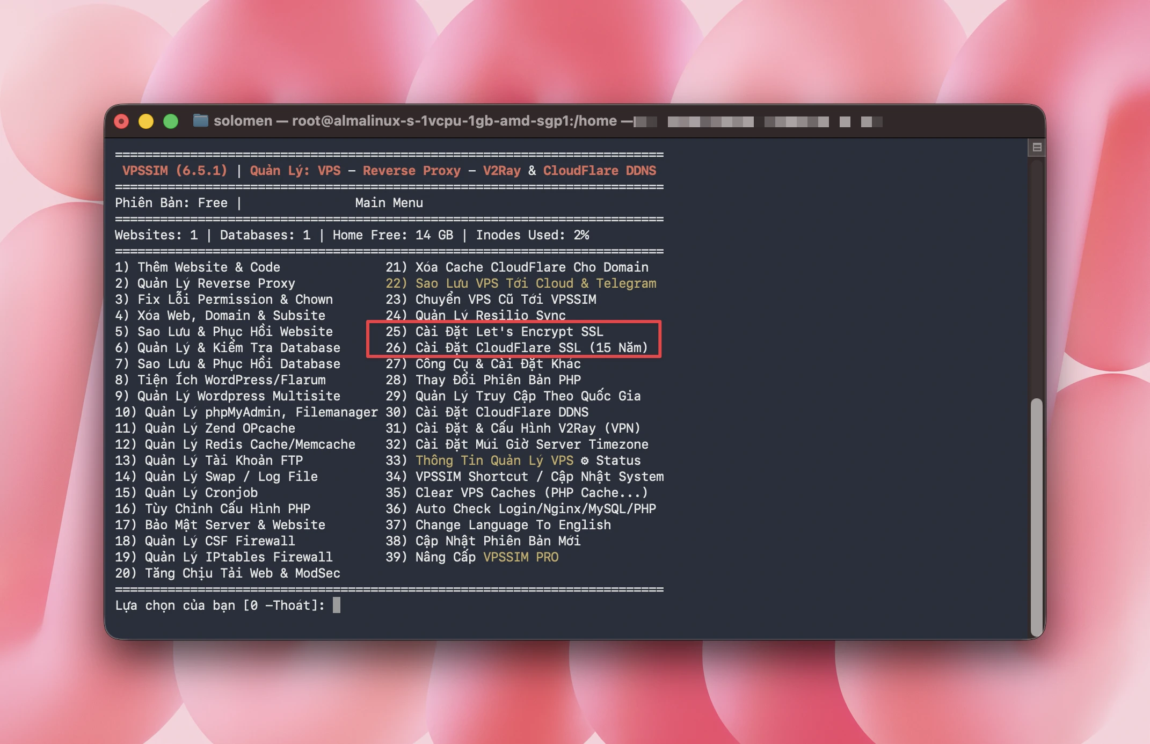The image size is (1150, 744).
Task: Click '15) Quản Lý Cronjob' entry
Action: [x=186, y=493]
